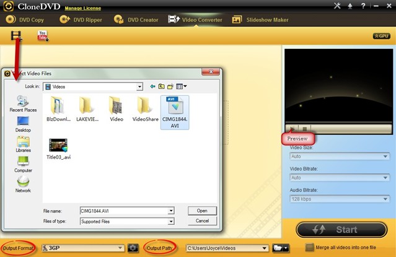Select Libraries in the places sidebar
The image size is (396, 257).
pyautogui.click(x=23, y=144)
